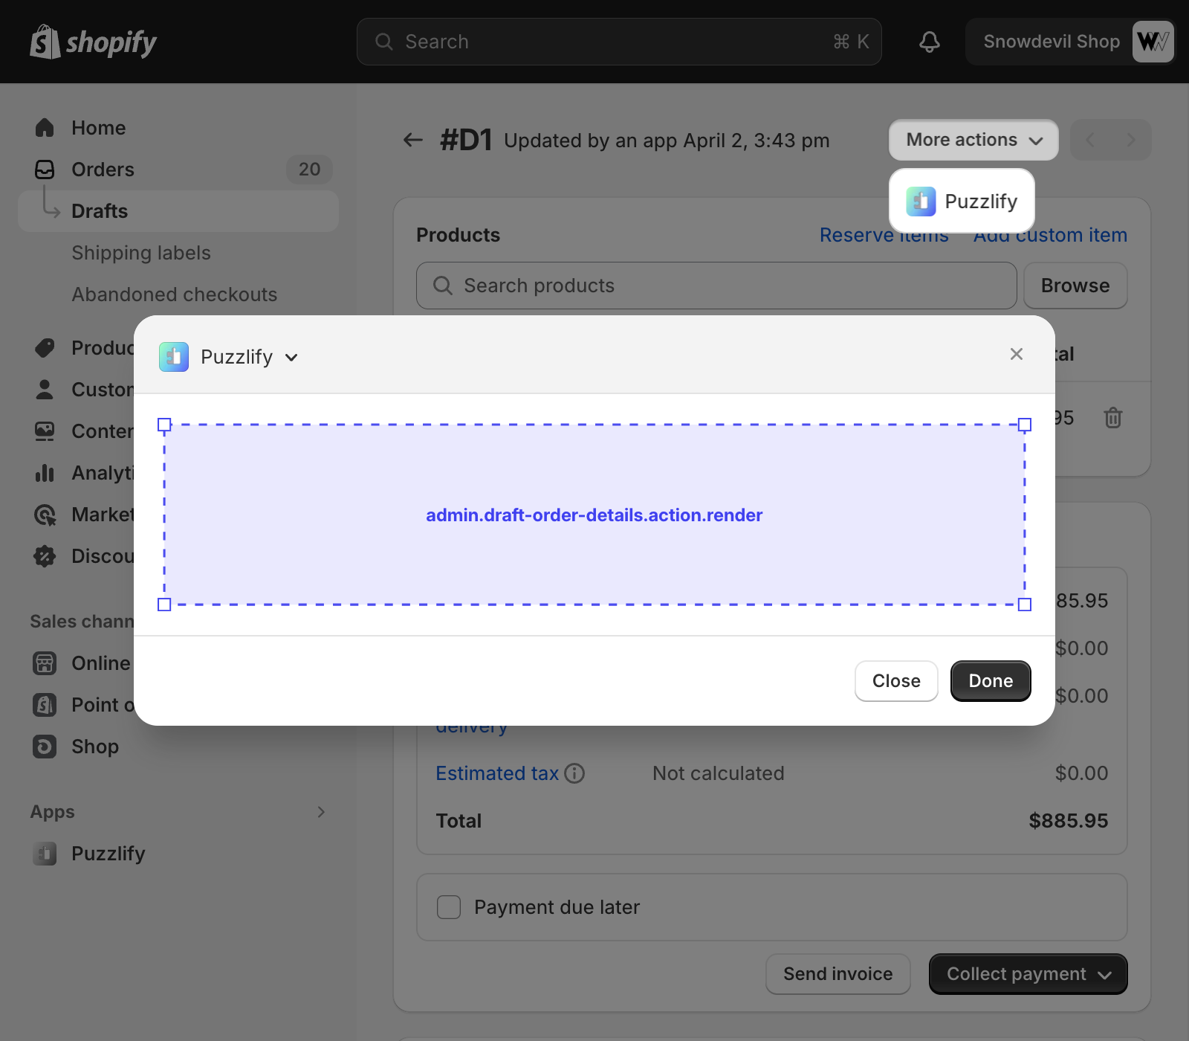This screenshot has width=1189, height=1041.
Task: Expand the More actions dropdown
Action: click(973, 140)
